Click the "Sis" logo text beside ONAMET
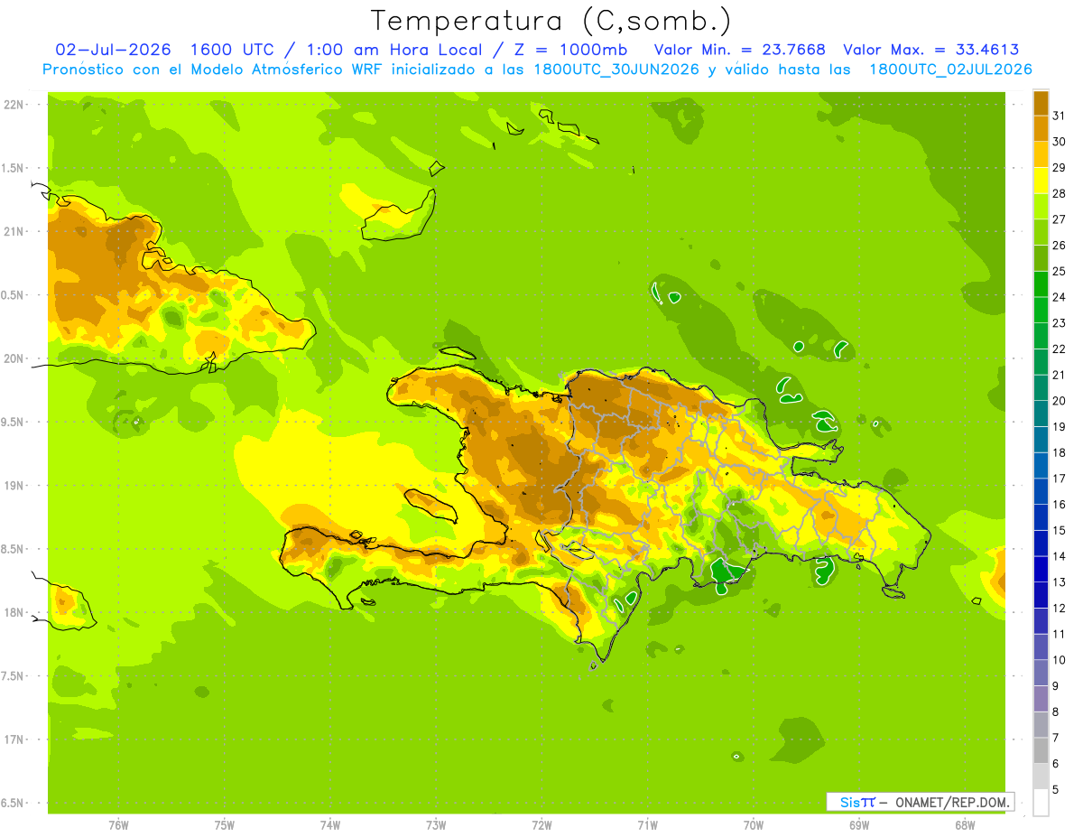Viewport: 1083px width, 837px height. [x=849, y=802]
